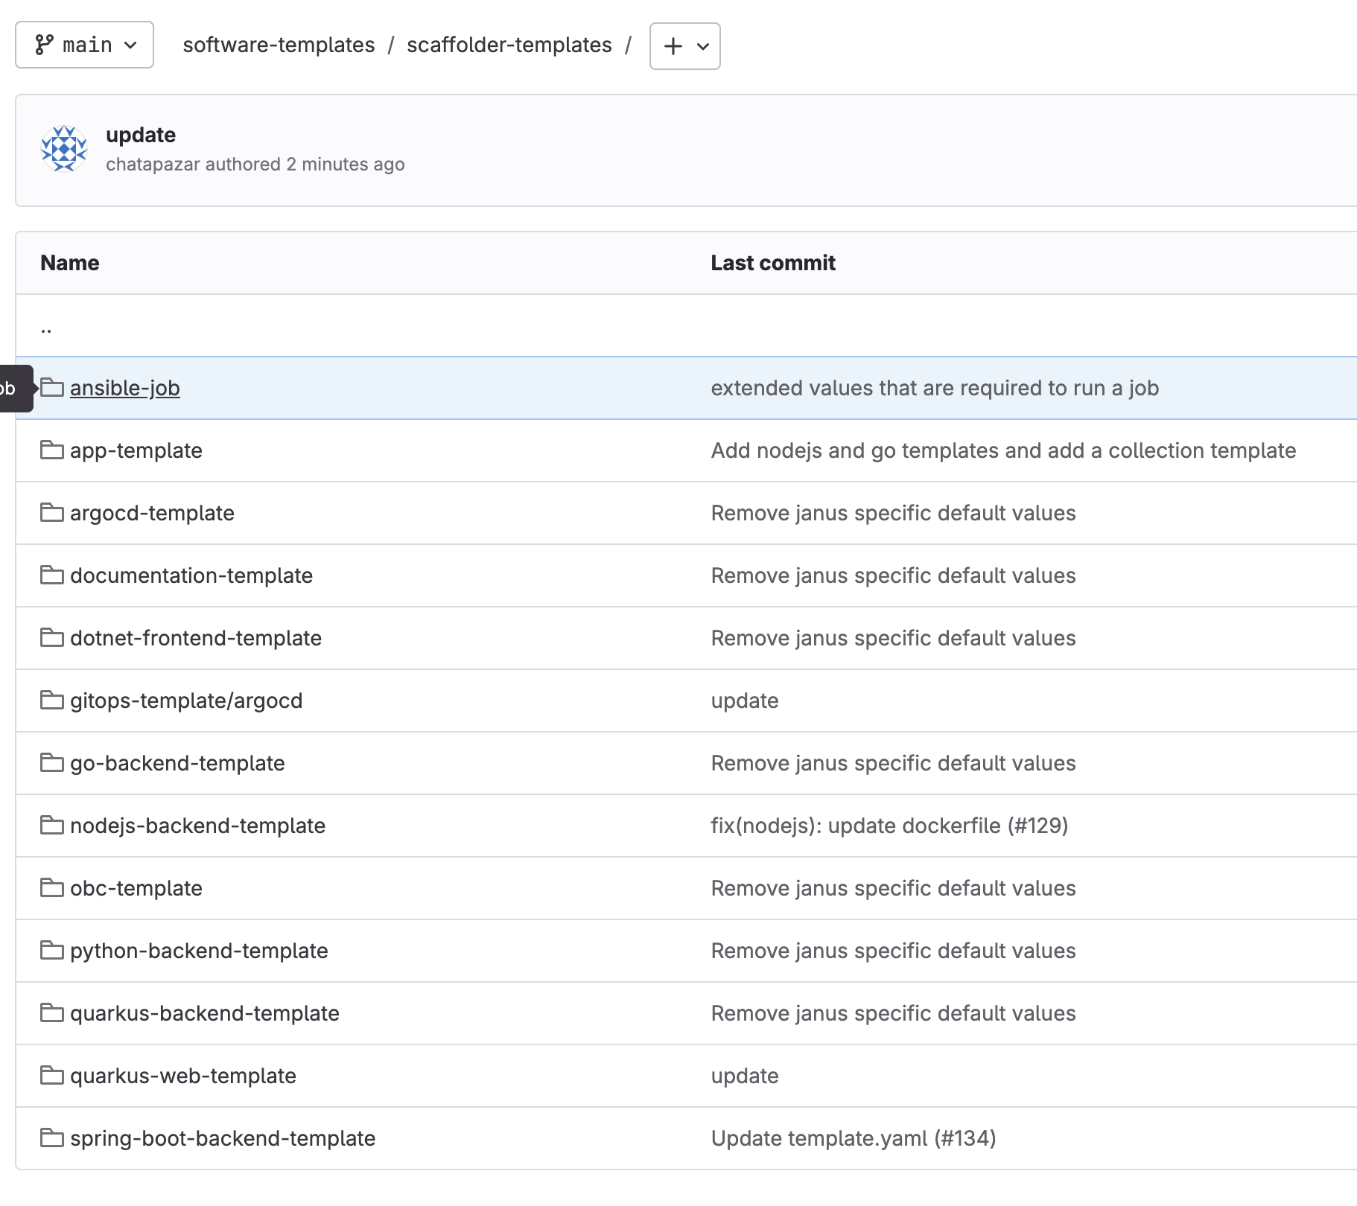Open dotnet-frontend-template's 'Remove janus specific default values' commit
1357x1206 pixels.
893,638
